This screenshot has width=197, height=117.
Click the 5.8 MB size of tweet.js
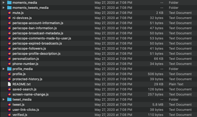pyautogui.click(x=157, y=105)
